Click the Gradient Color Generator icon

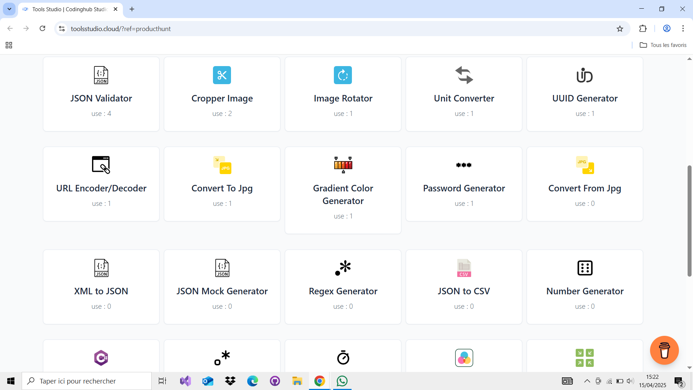[343, 165]
